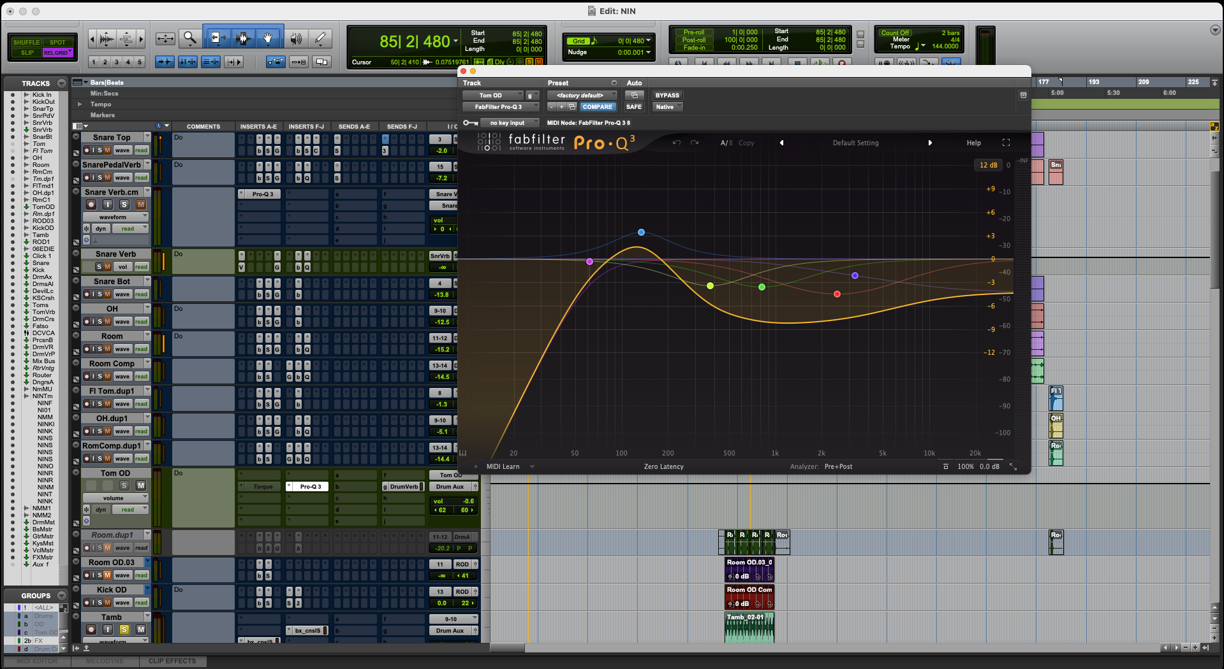Viewport: 1224px width, 669px height.
Task: Enable SLIP edit mode
Action: (27, 53)
